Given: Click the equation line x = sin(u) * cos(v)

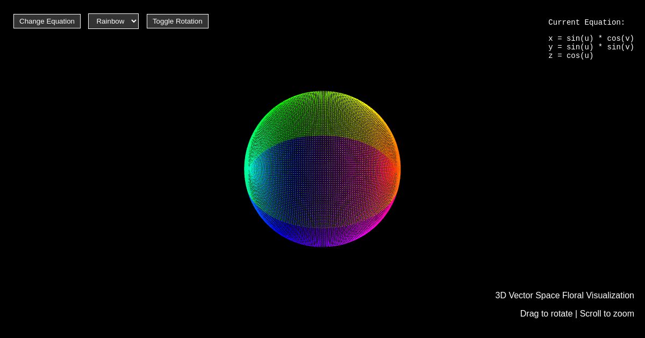Looking at the screenshot, I should point(591,38).
